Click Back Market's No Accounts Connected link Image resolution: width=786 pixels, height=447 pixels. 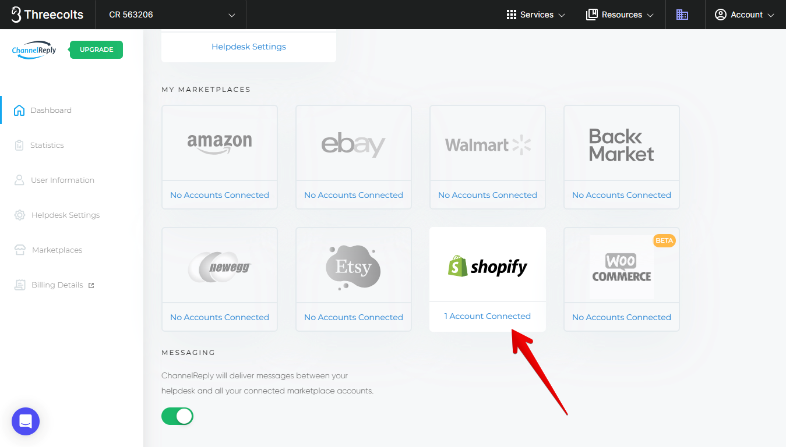coord(622,195)
